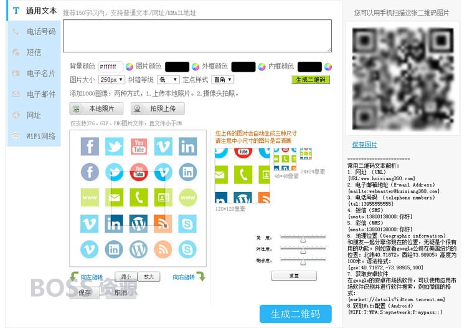This screenshot has width=467, height=328.
Task: Open color wheel next to 图片颜色 swatch
Action: tap(196, 67)
